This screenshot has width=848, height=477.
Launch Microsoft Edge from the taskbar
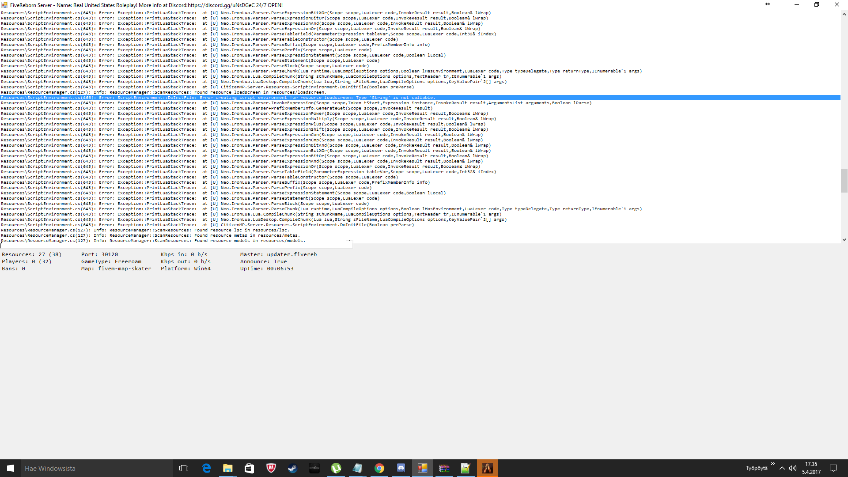click(206, 468)
